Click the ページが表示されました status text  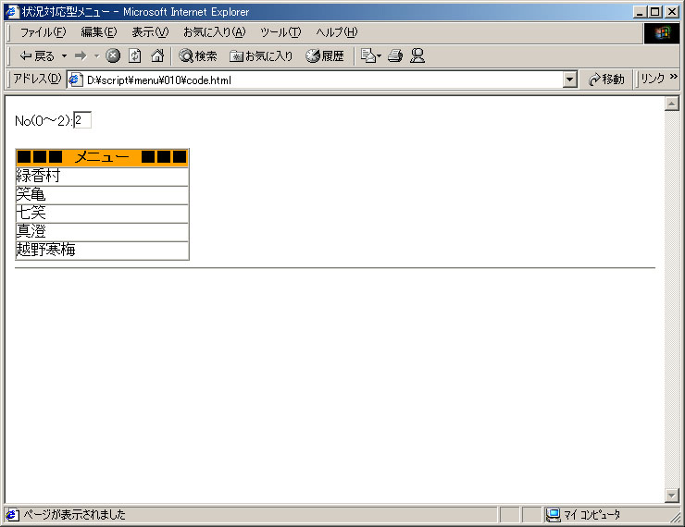74,515
